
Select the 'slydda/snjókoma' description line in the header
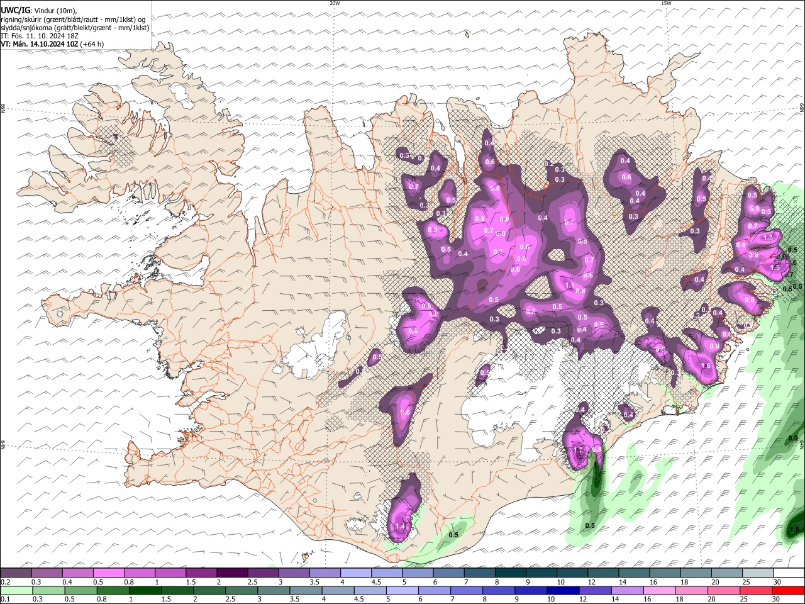(75, 28)
